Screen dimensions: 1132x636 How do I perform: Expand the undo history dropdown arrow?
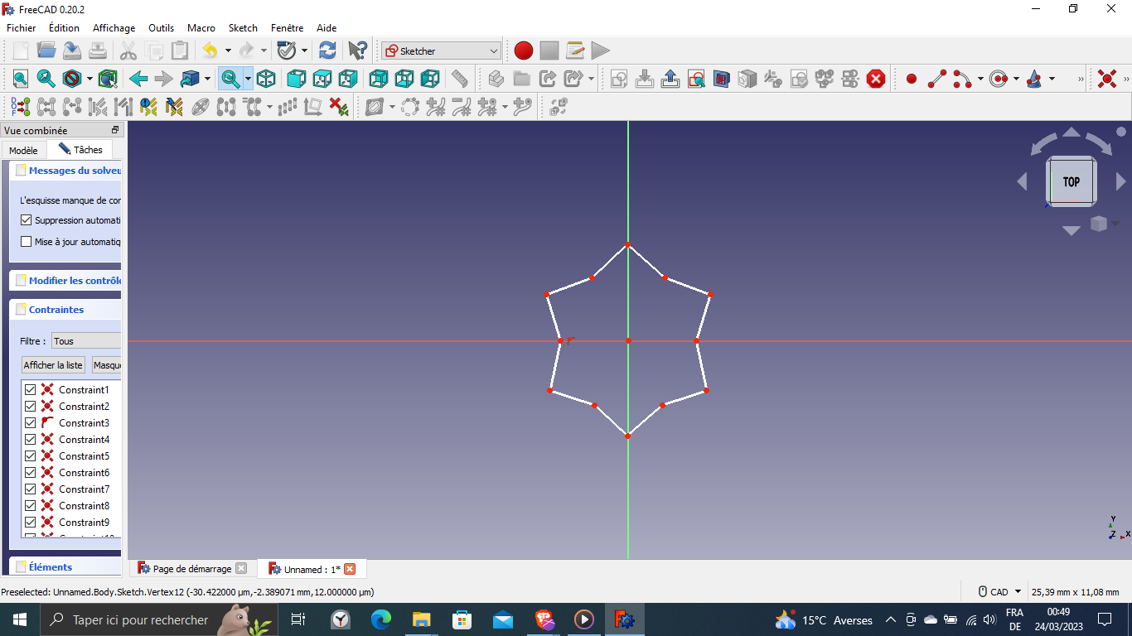click(x=228, y=51)
